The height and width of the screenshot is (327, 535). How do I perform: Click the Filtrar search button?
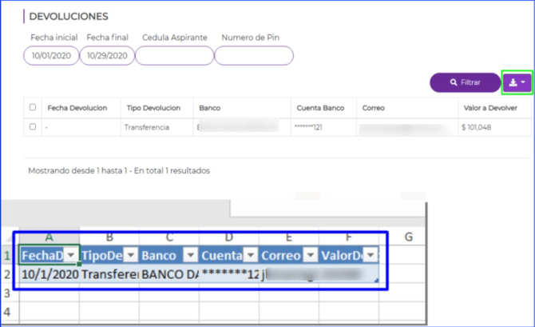(465, 82)
